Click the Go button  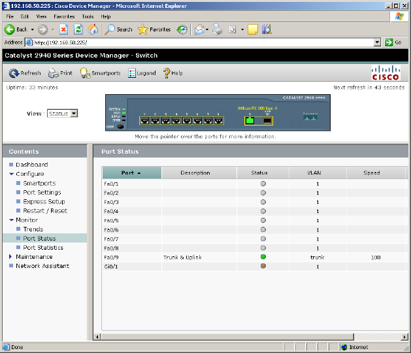tap(393, 42)
